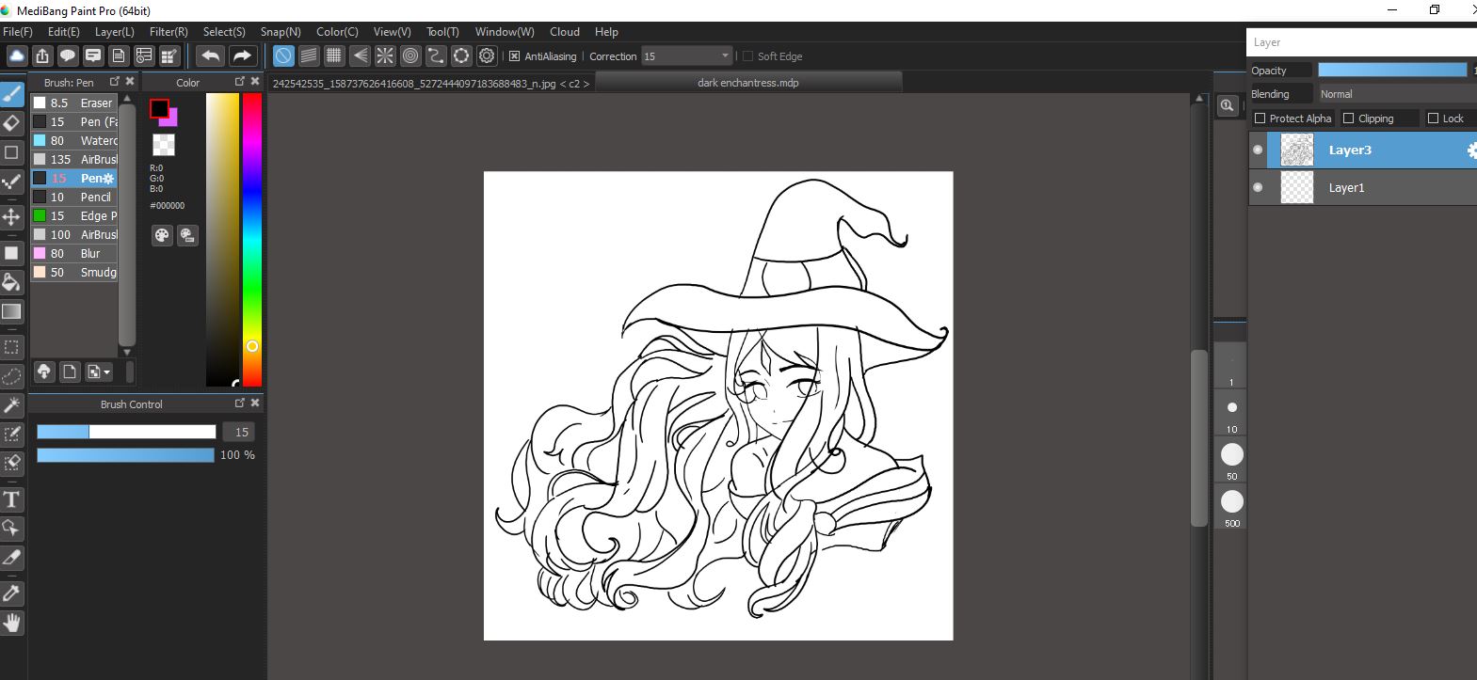This screenshot has width=1477, height=680.
Task: Select the Divide (knife) tool
Action: pos(11,558)
